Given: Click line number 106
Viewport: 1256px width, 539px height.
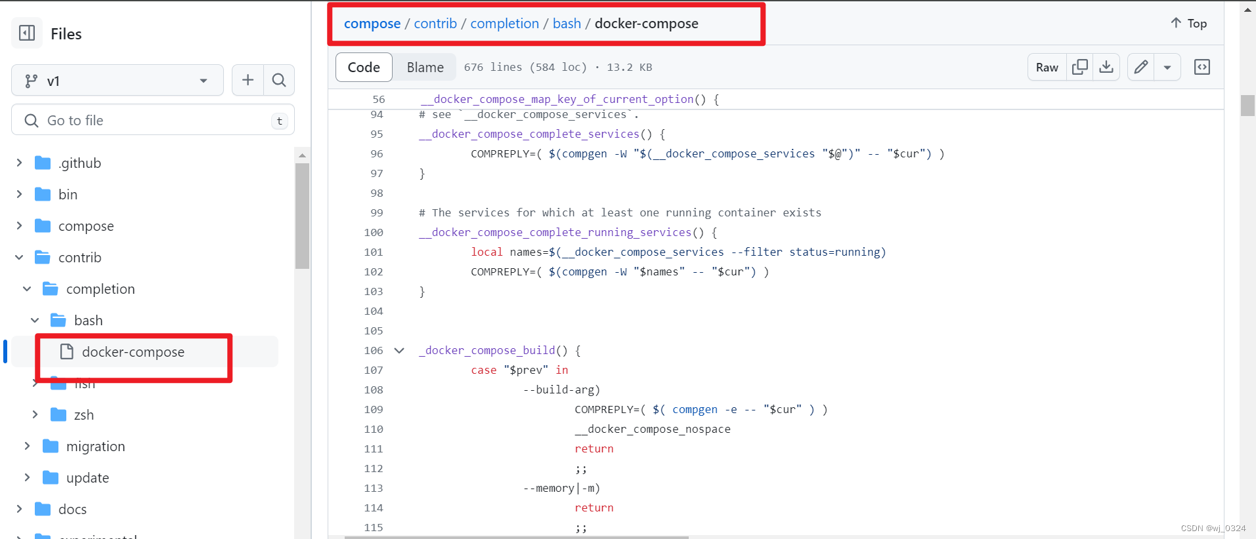Looking at the screenshot, I should [x=374, y=350].
